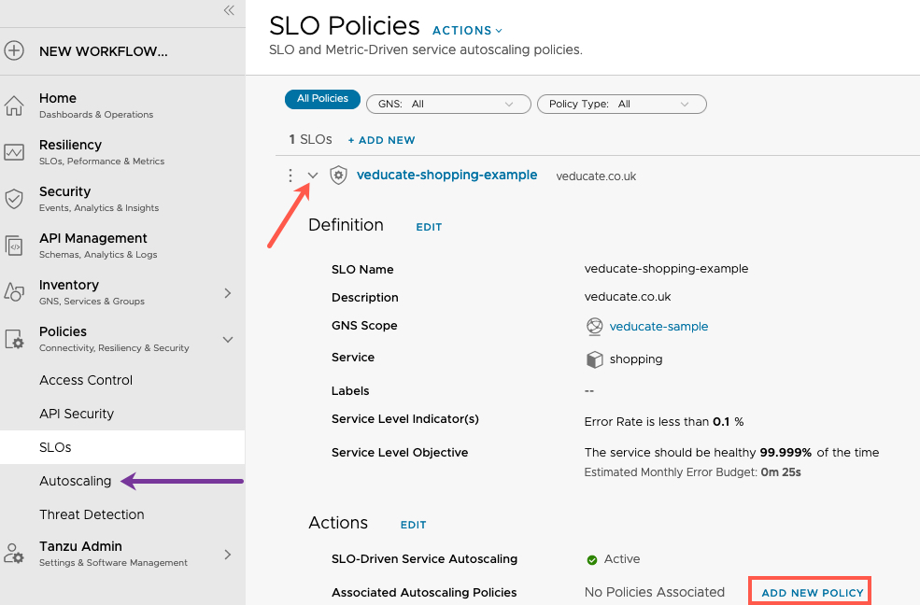Image resolution: width=920 pixels, height=605 pixels.
Task: Click the GNS globe icon beside veducate-sample
Action: tap(594, 327)
